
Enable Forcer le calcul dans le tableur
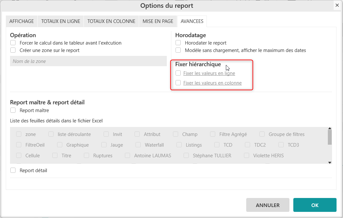click(x=13, y=43)
